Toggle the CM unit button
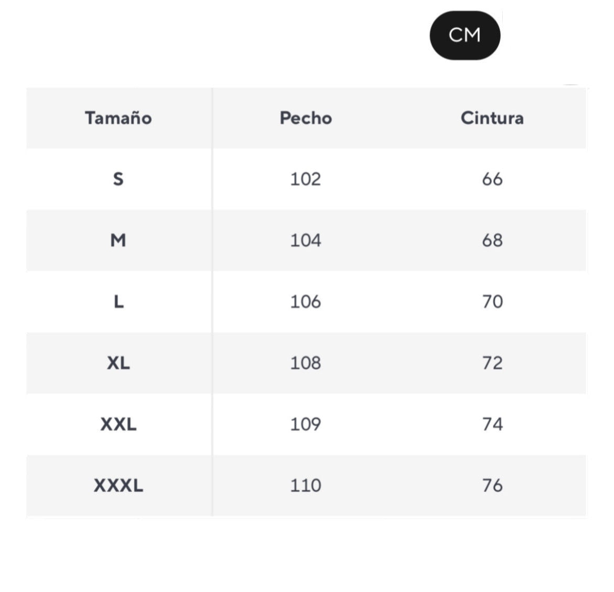Viewport: 614px width, 592px height. 464,35
